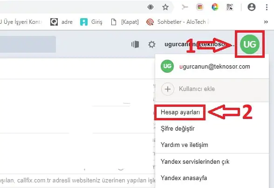Screen dimensions: 274x188
Task: Go to Yandex anasayfa
Action: (x=184, y=178)
